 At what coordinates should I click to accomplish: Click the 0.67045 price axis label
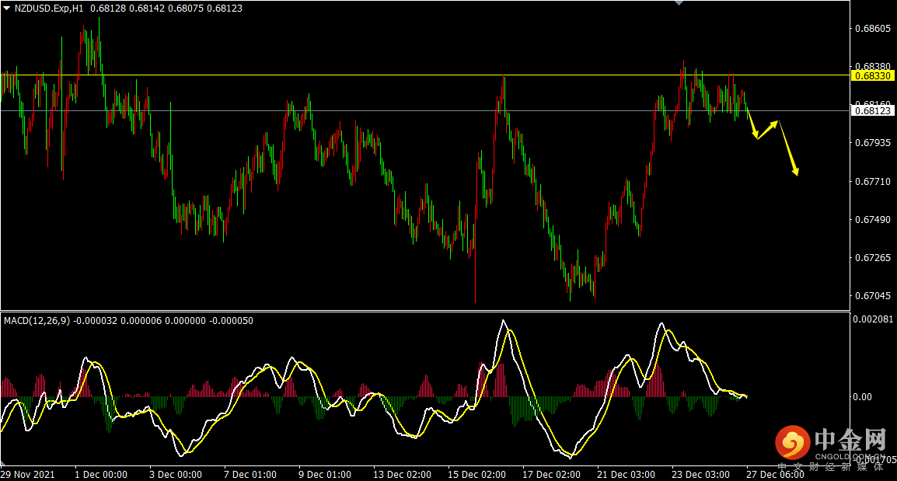pyautogui.click(x=872, y=296)
